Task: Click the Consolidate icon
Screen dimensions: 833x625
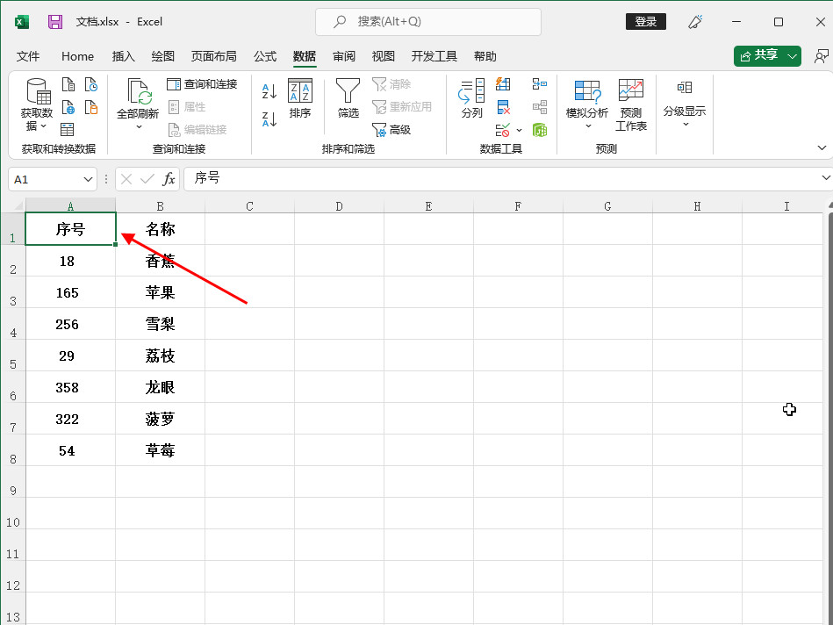Action: (540, 84)
